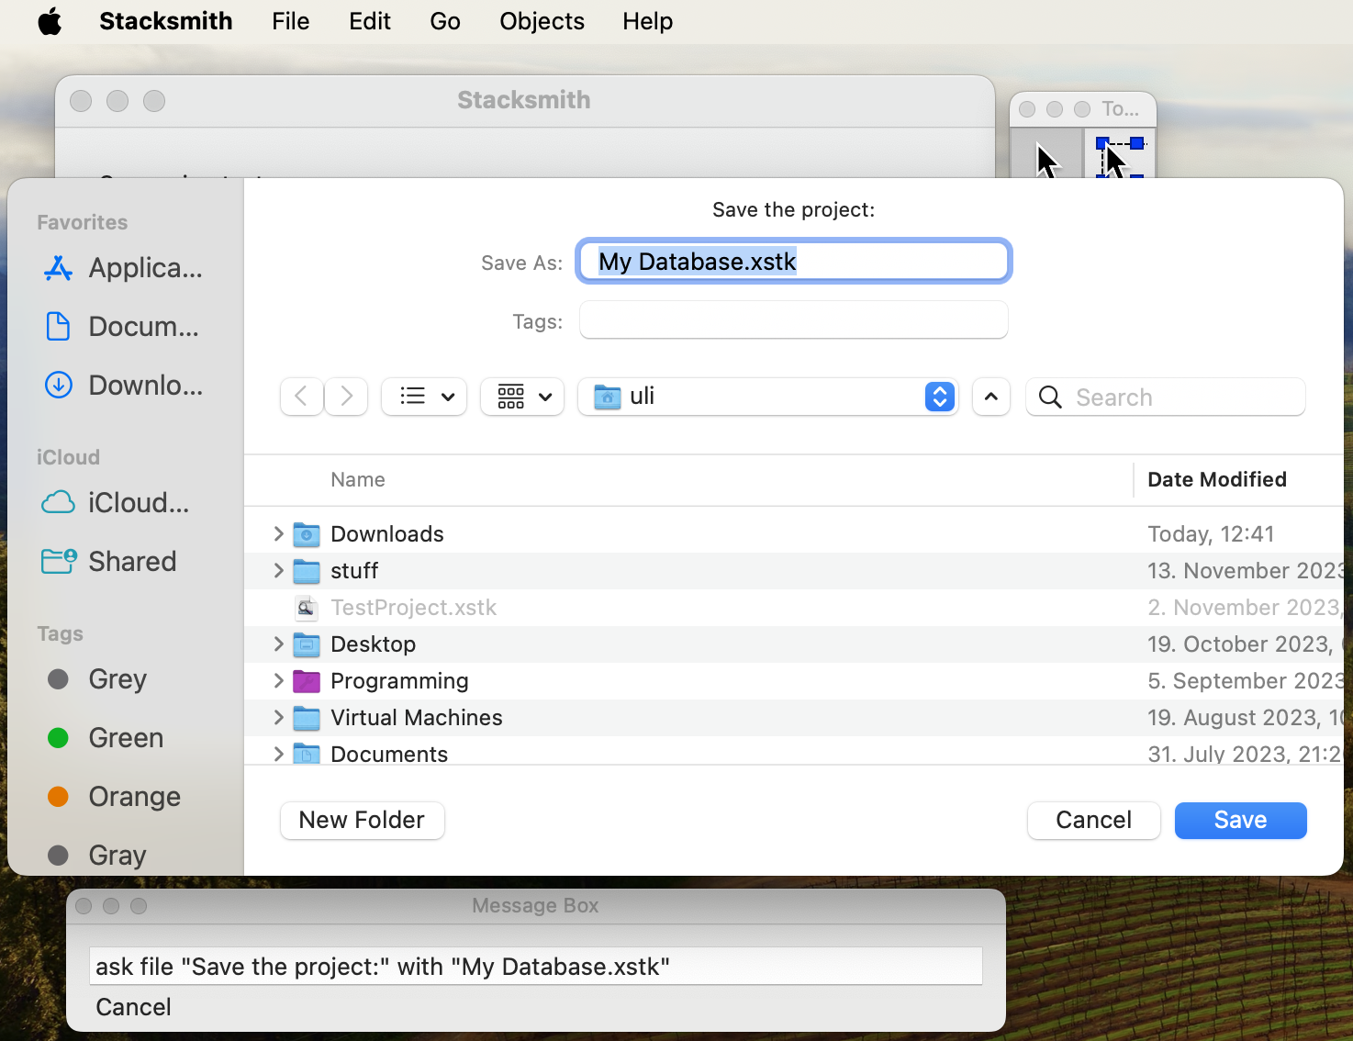
Task: Open Applications in the sidebar
Action: point(125,268)
